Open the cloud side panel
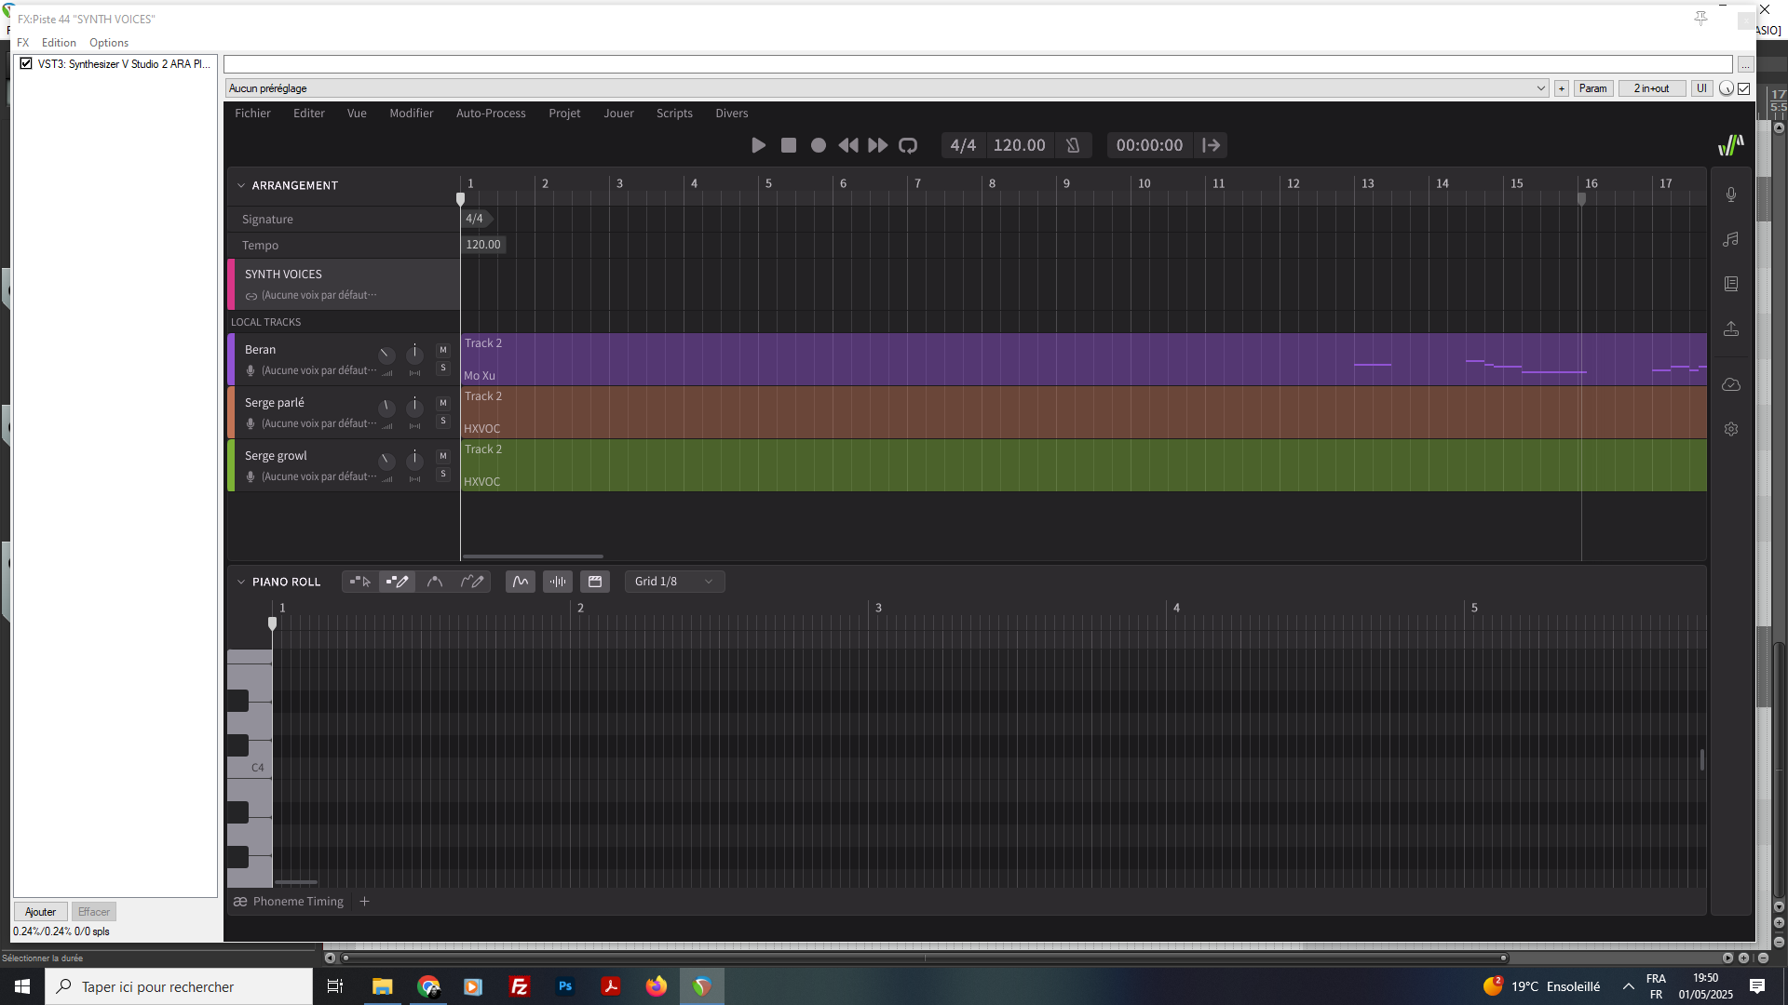 click(x=1731, y=384)
